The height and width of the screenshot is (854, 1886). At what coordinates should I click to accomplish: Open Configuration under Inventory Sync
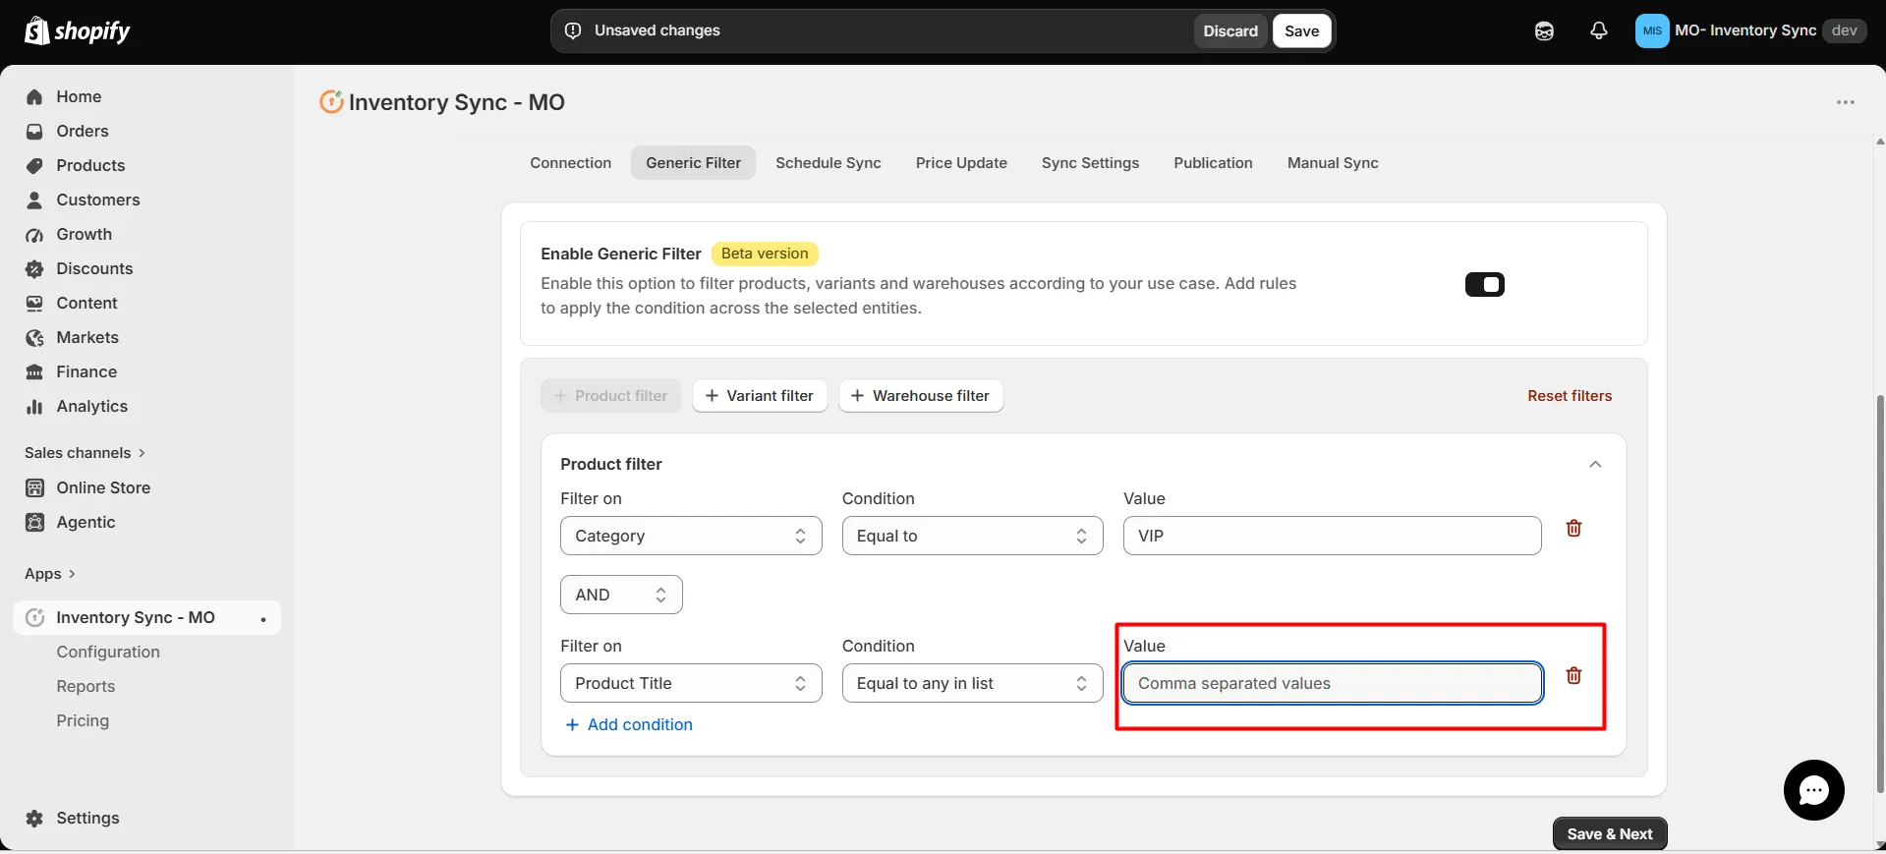click(108, 652)
